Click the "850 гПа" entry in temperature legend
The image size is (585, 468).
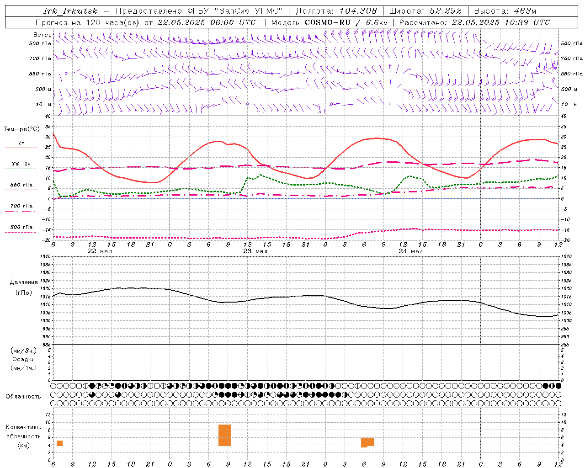(x=21, y=185)
